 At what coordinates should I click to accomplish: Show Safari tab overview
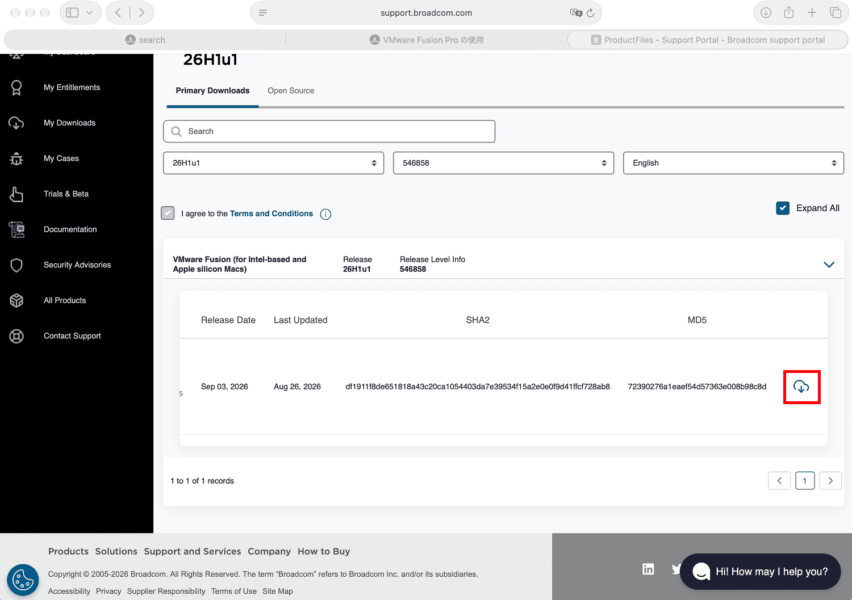pyautogui.click(x=836, y=12)
